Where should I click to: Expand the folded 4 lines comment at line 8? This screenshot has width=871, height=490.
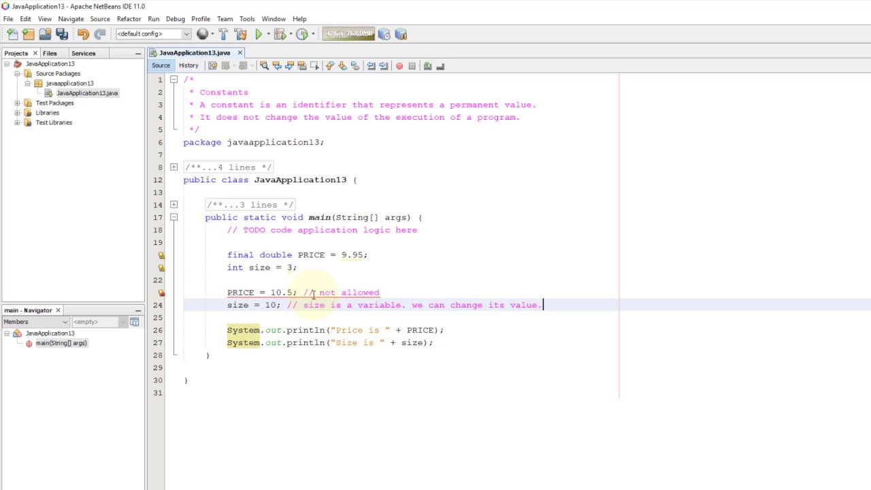click(174, 167)
